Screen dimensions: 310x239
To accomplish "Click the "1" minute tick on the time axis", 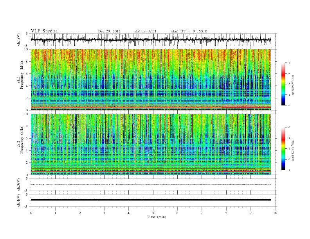I will click(x=55, y=213).
